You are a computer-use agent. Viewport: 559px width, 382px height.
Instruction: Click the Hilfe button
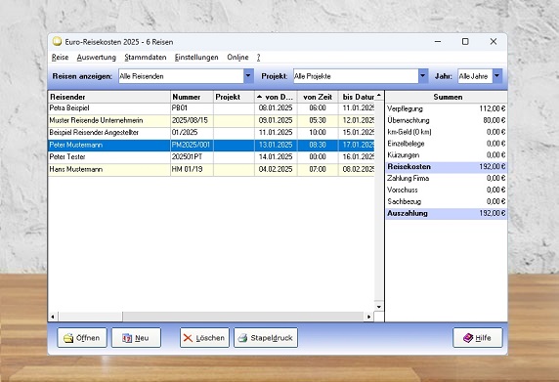pos(478,338)
